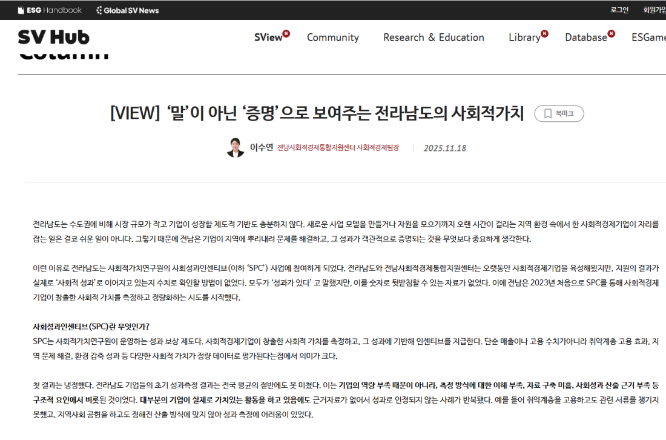Click the Global SV News logo icon
The image size is (666, 440).
[x=99, y=10]
